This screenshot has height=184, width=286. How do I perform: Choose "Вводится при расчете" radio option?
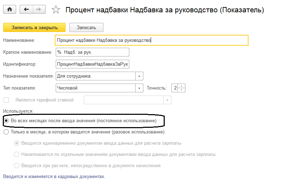(x=16, y=166)
